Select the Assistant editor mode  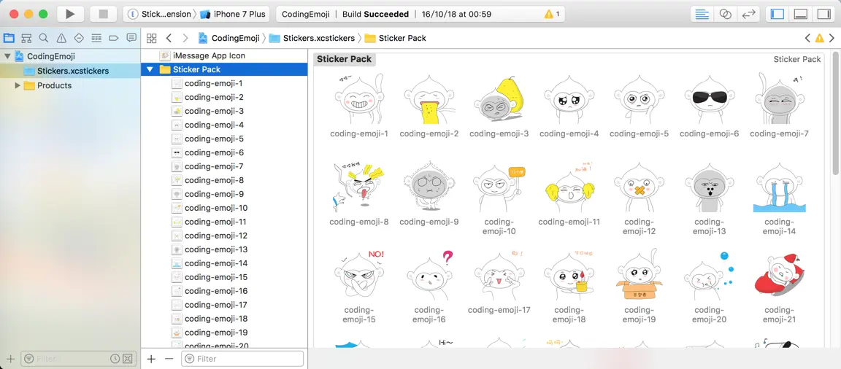(725, 15)
